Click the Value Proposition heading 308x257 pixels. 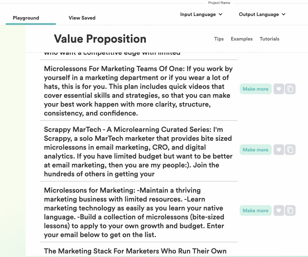tap(100, 39)
